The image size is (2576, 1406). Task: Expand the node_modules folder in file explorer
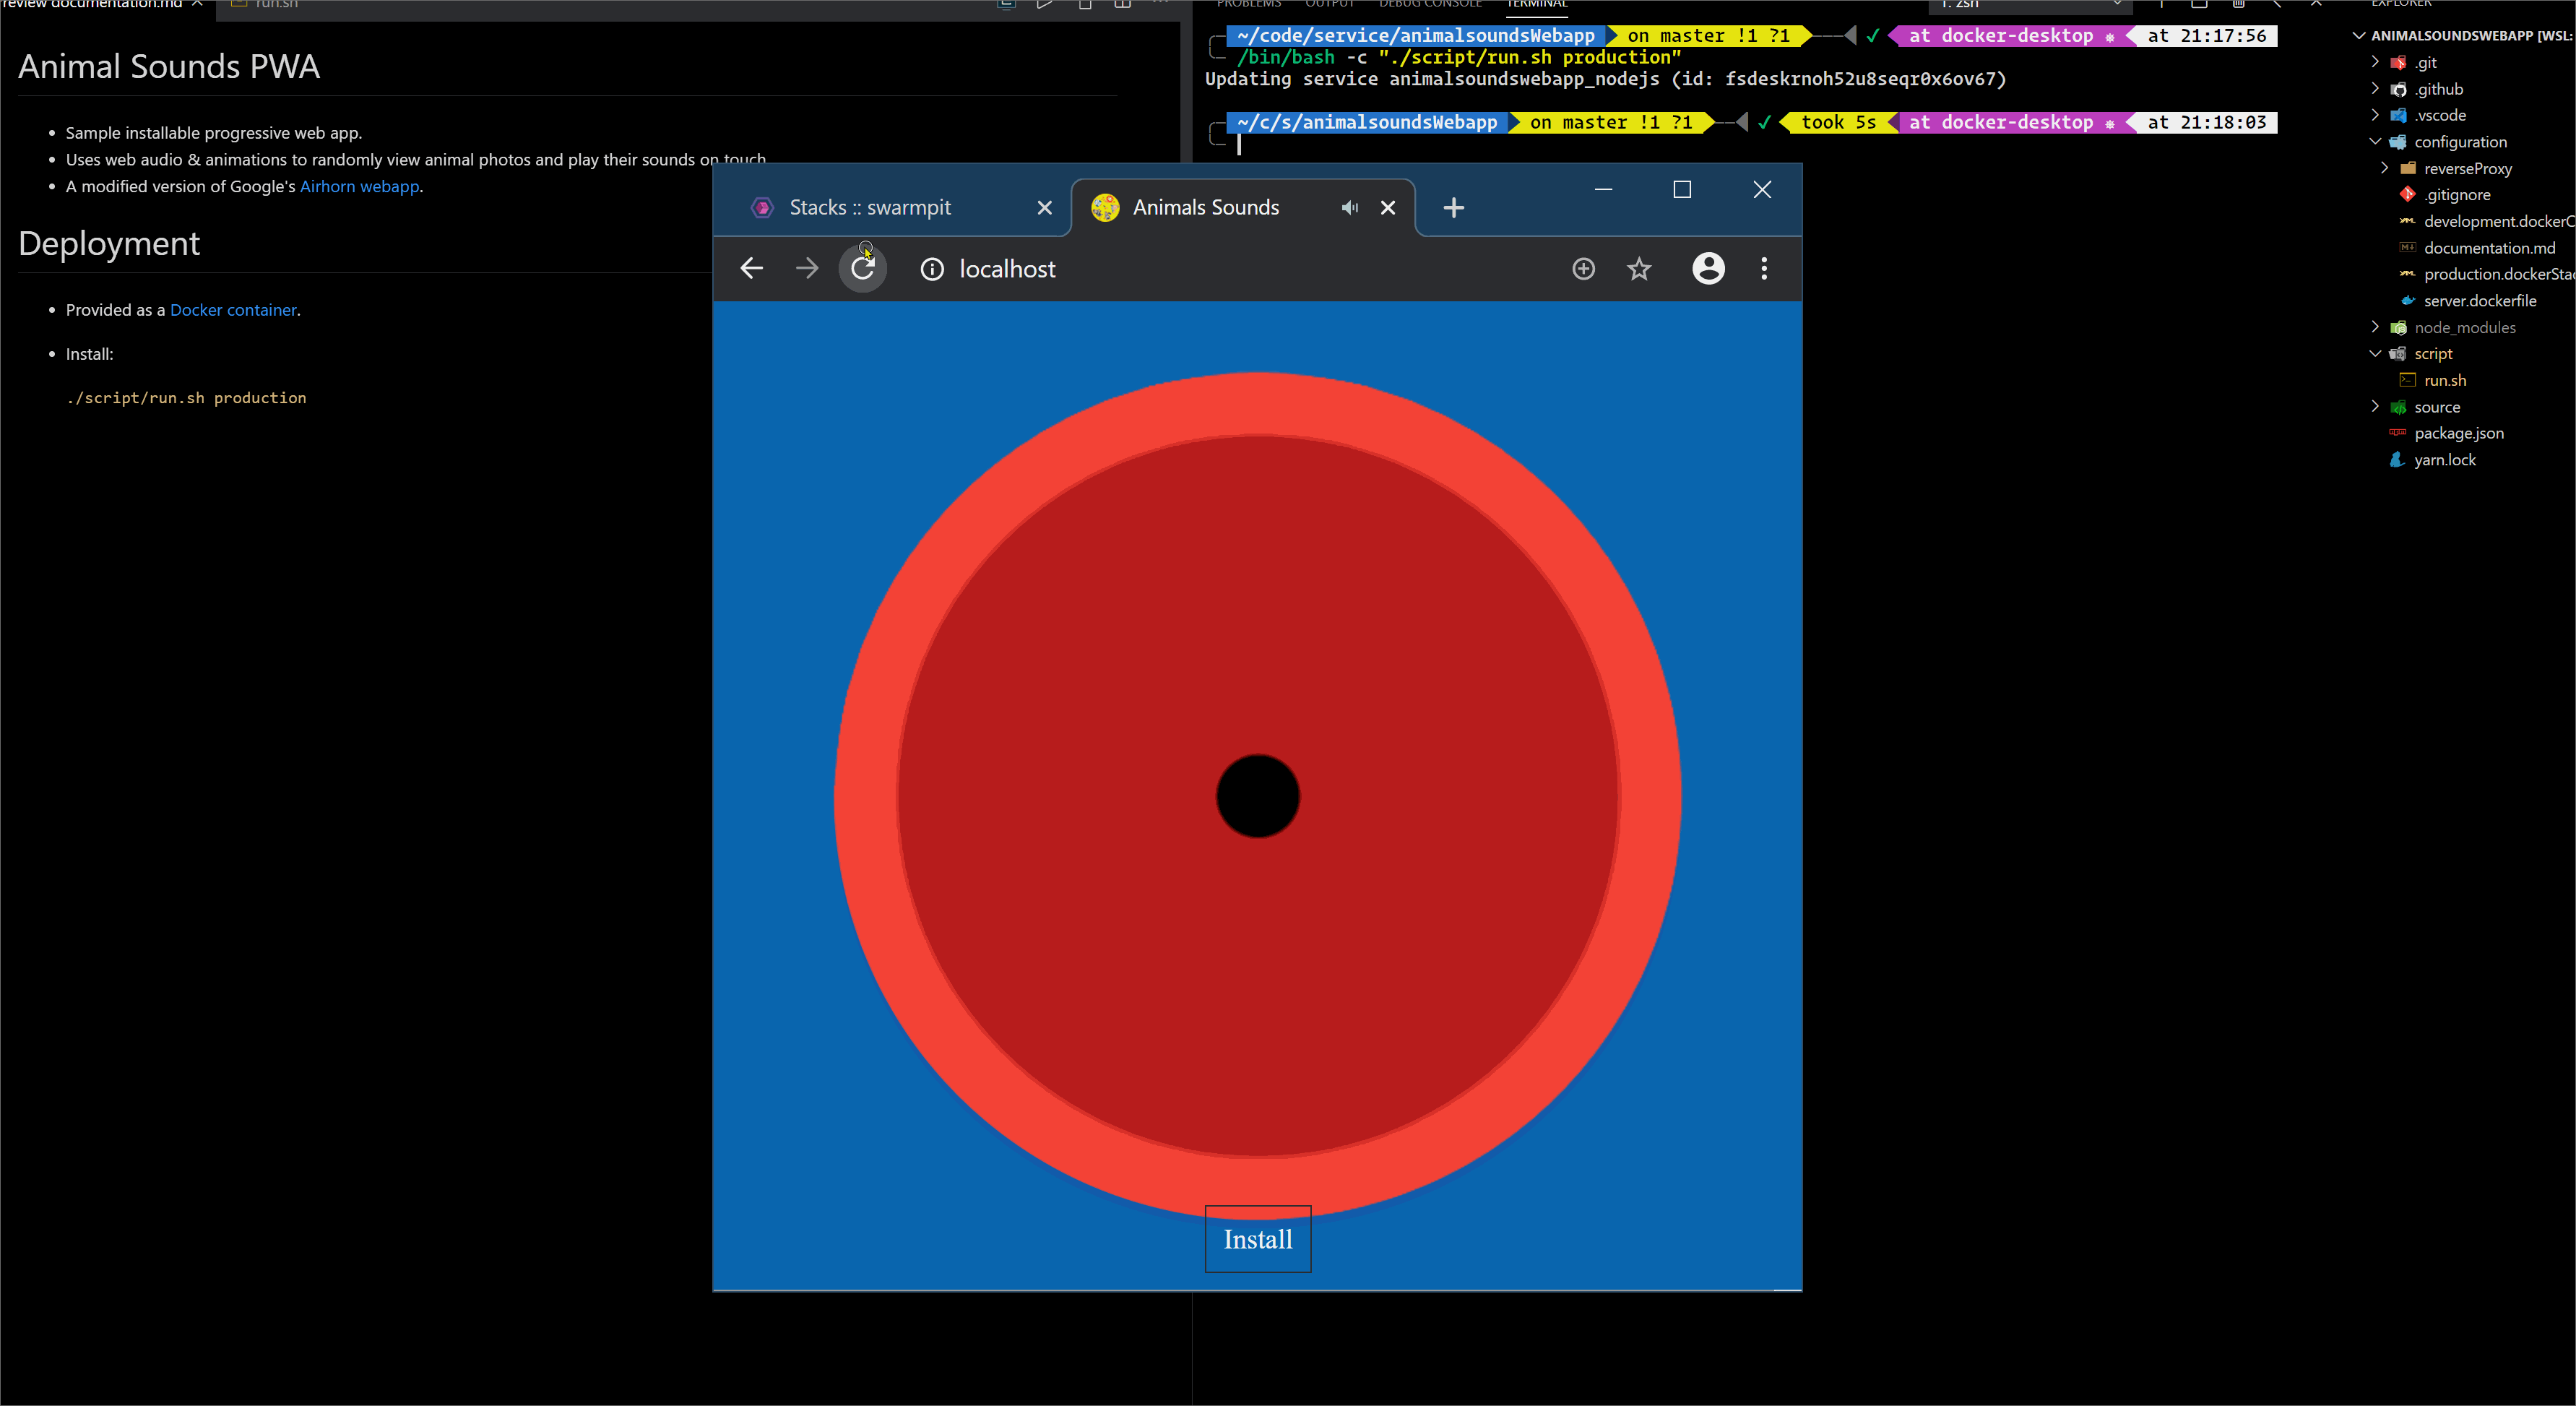(x=2375, y=326)
